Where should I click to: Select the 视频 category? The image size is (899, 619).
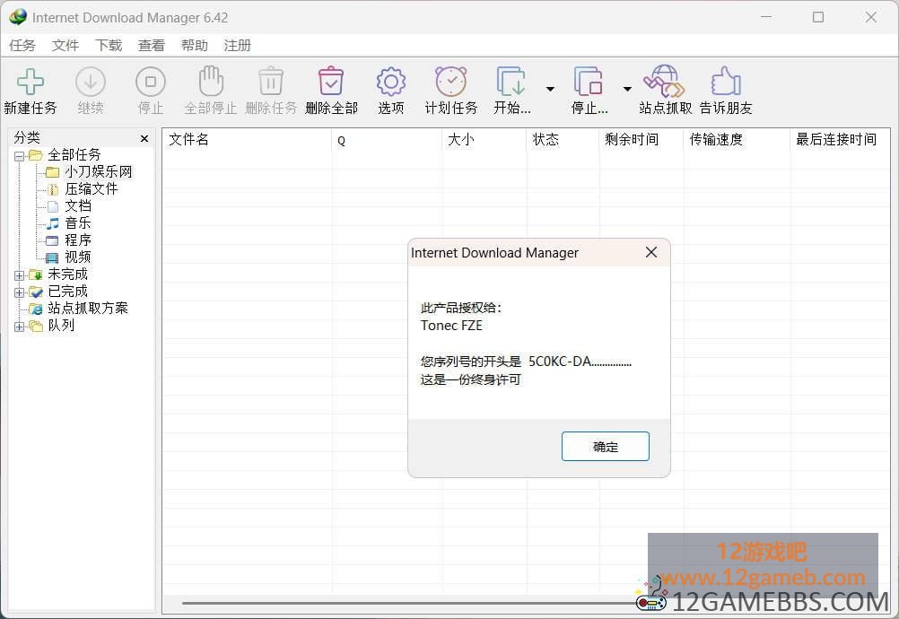point(78,257)
